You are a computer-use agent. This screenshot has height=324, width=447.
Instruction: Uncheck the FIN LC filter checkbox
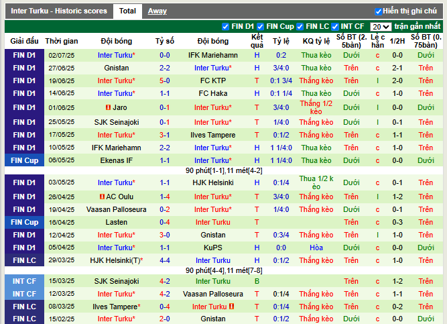(x=300, y=27)
